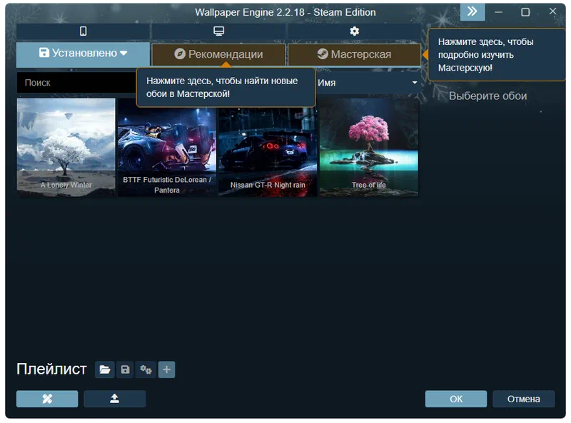This screenshot has height=423, width=571.
Task: Switch to the Рекомендации tab
Action: point(218,55)
